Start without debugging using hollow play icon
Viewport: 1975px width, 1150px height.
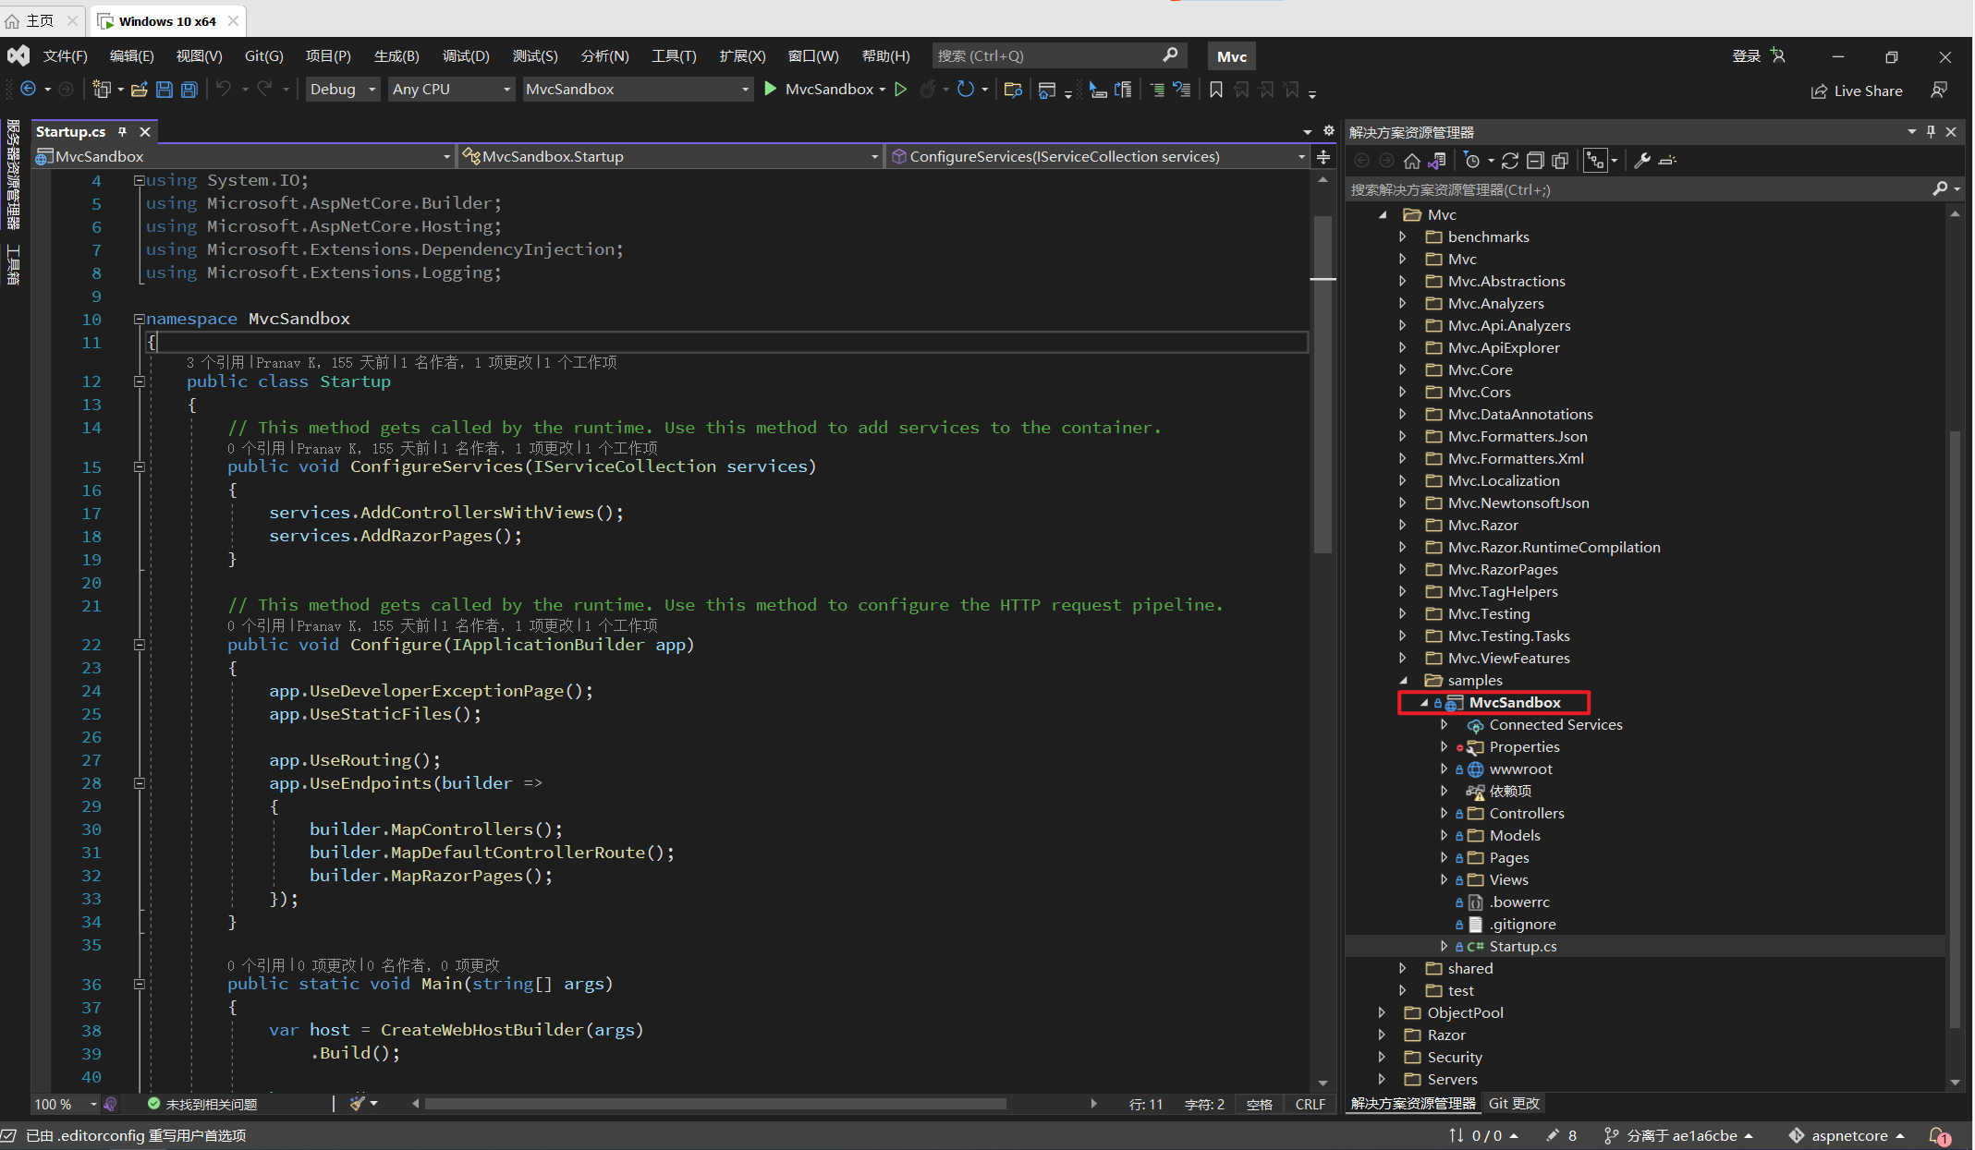(x=901, y=89)
